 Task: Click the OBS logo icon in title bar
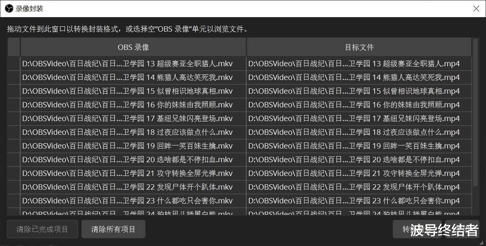pos(9,8)
